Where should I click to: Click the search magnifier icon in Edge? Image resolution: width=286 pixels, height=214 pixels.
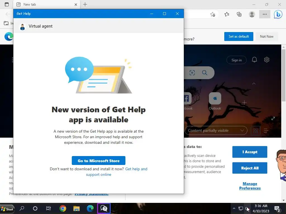[x=205, y=73]
